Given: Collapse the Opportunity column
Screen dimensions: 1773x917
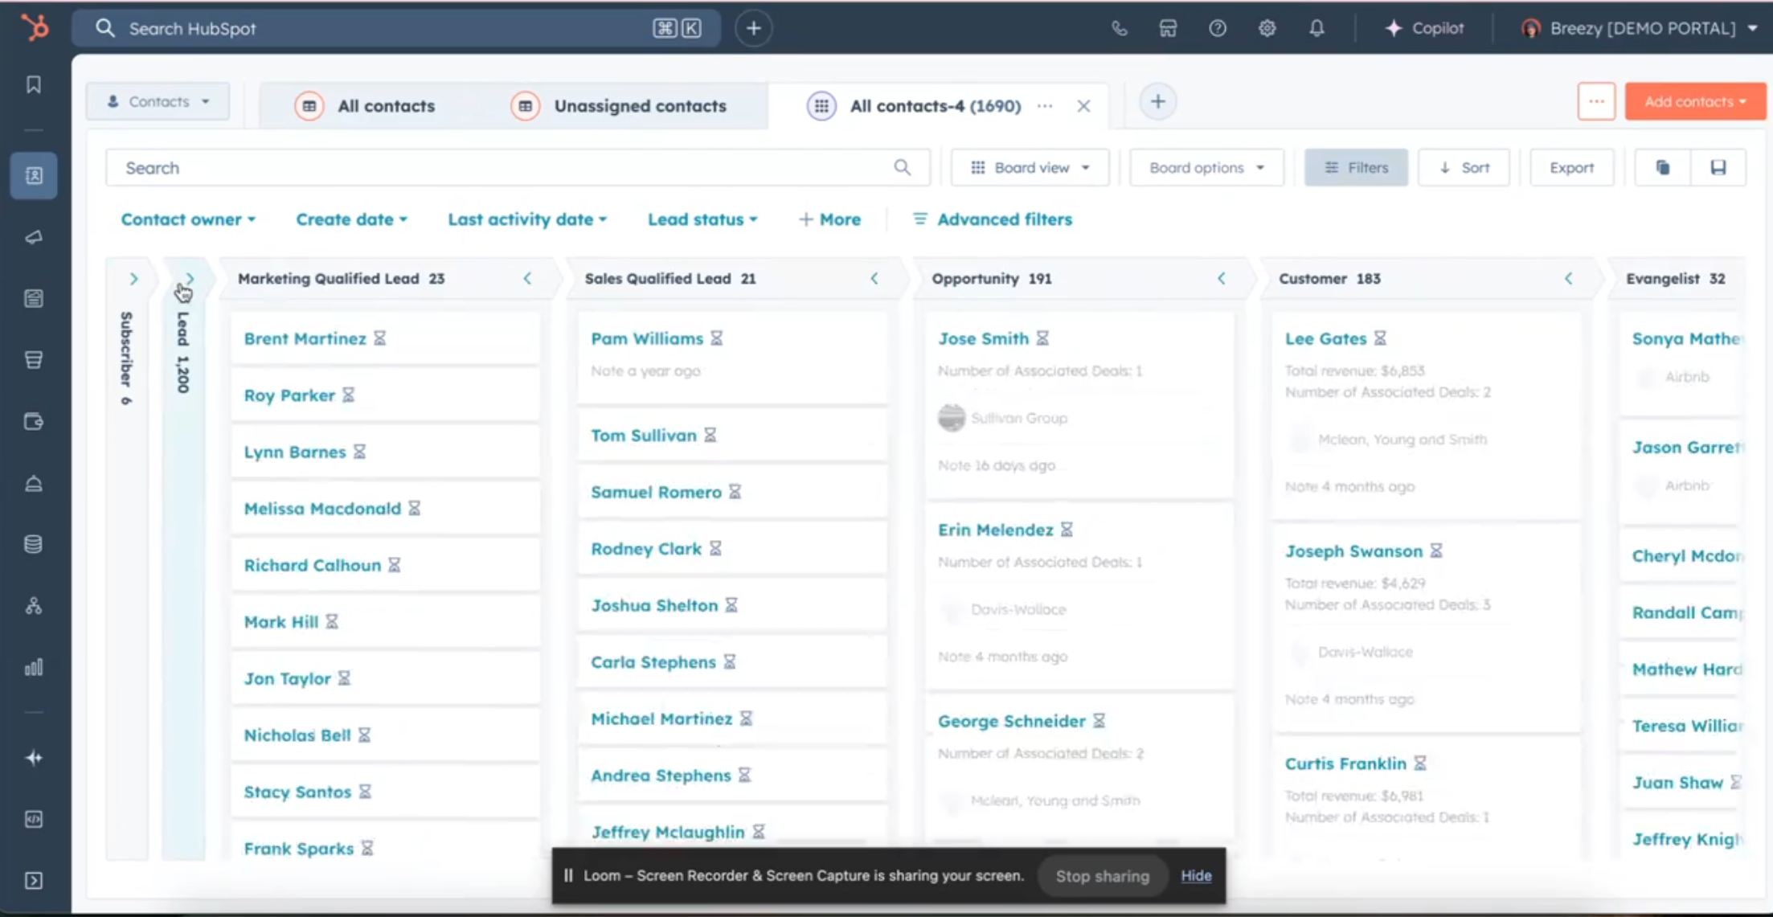Looking at the screenshot, I should pyautogui.click(x=1222, y=279).
